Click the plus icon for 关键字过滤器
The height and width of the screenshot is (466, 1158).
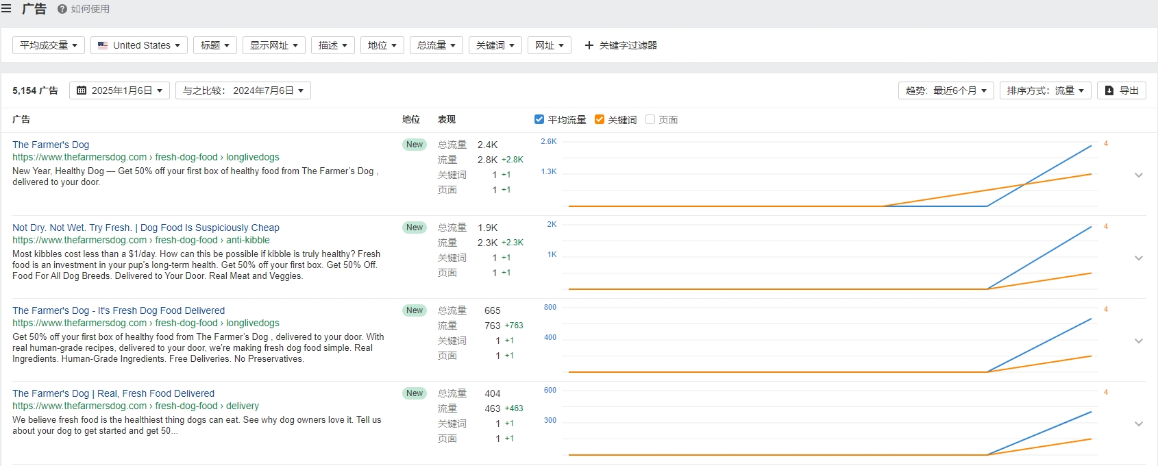coord(589,45)
